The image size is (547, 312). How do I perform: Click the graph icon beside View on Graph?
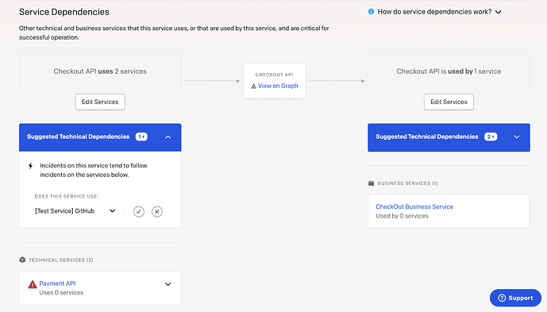coord(253,86)
